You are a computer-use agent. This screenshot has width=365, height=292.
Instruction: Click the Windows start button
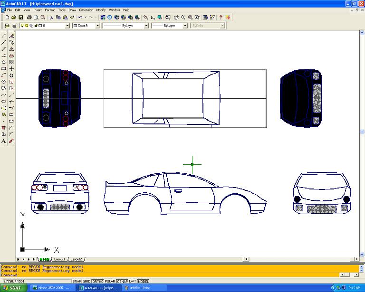(x=14, y=288)
